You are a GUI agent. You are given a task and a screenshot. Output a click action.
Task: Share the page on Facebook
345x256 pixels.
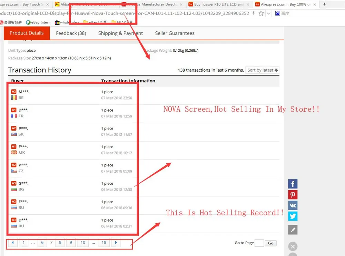coord(293,184)
